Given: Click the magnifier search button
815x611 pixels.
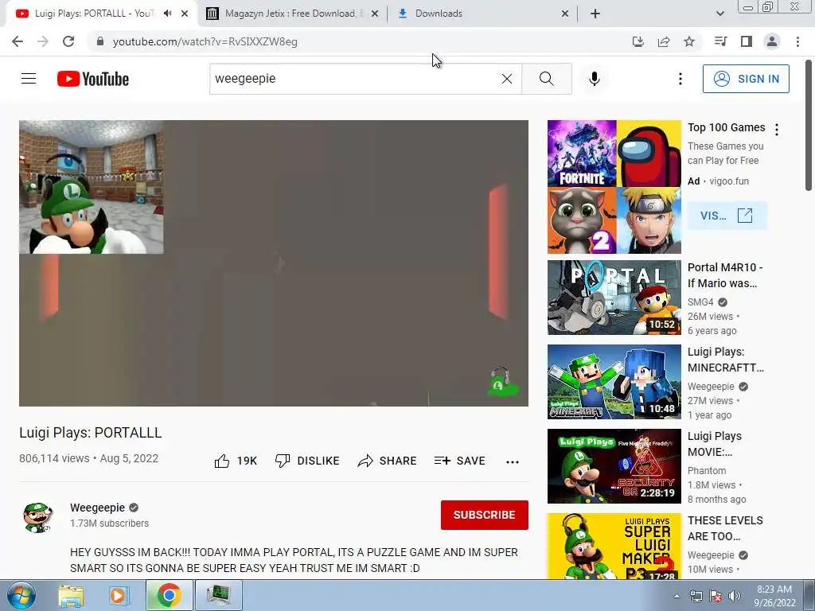Looking at the screenshot, I should point(546,79).
